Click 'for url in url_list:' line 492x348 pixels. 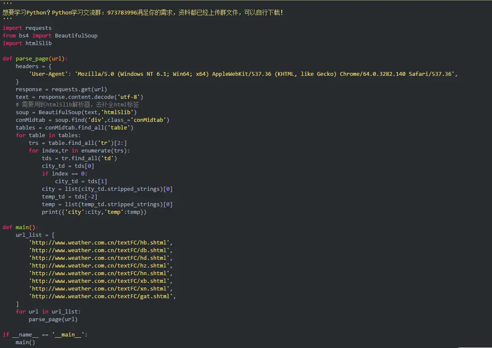click(48, 311)
